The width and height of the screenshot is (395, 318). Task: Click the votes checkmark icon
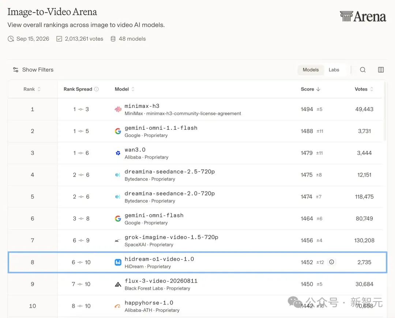[59, 39]
